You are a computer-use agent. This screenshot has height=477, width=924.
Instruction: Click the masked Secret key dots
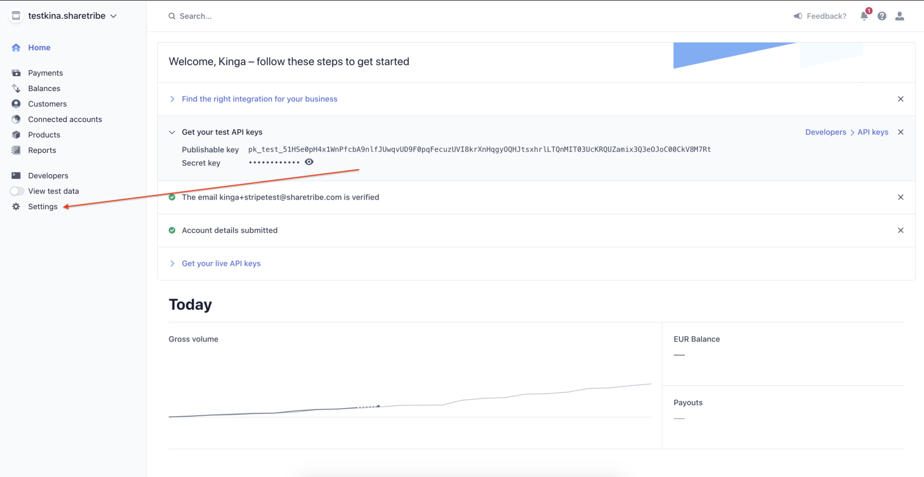(275, 163)
